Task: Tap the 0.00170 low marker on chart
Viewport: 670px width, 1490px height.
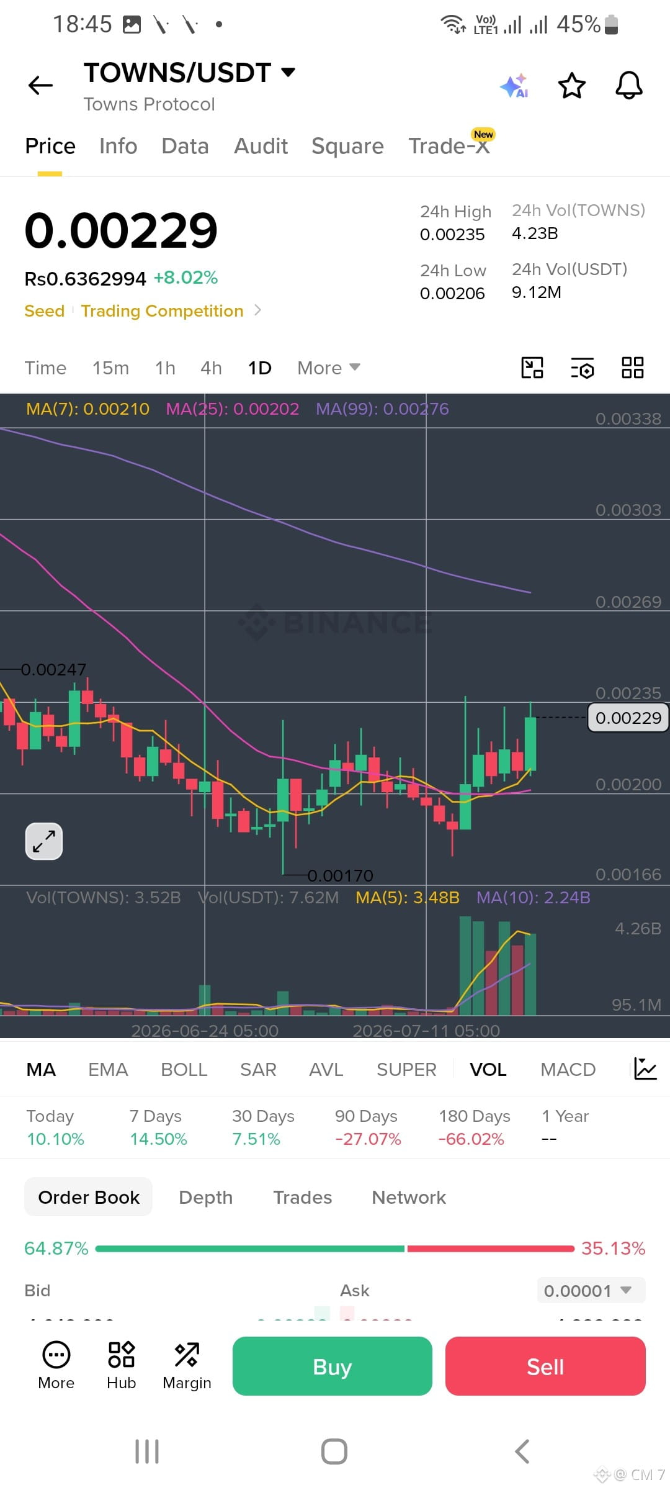Action: (x=341, y=875)
